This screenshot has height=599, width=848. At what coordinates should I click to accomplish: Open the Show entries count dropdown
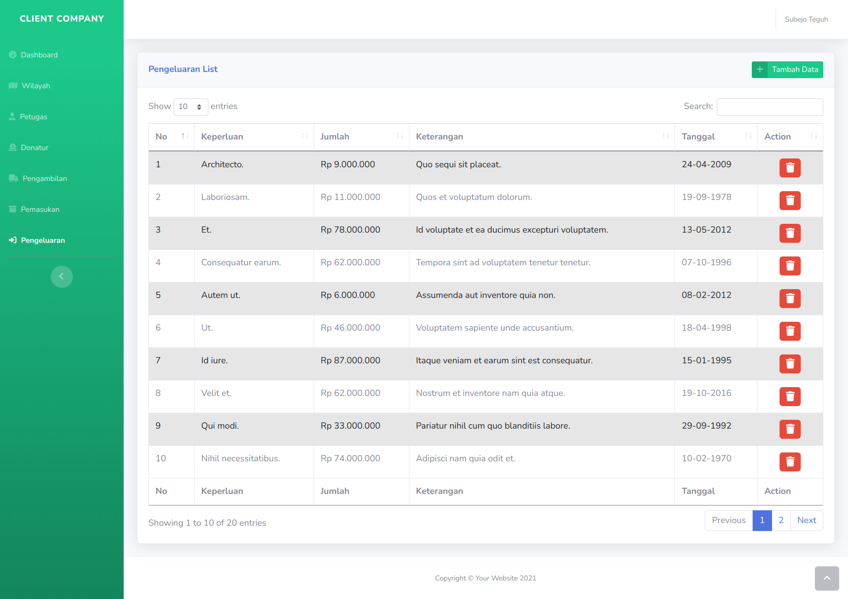coord(190,106)
